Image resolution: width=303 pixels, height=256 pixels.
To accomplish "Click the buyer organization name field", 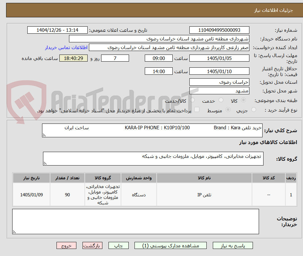I will click(159, 39).
